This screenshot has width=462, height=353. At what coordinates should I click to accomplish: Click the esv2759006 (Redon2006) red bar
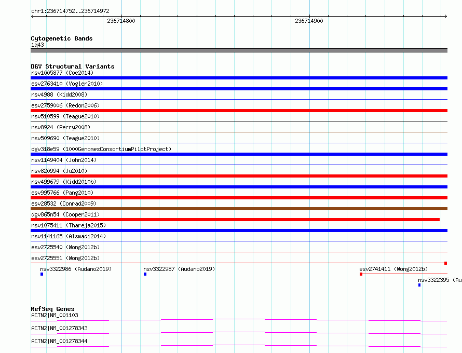coord(239,111)
